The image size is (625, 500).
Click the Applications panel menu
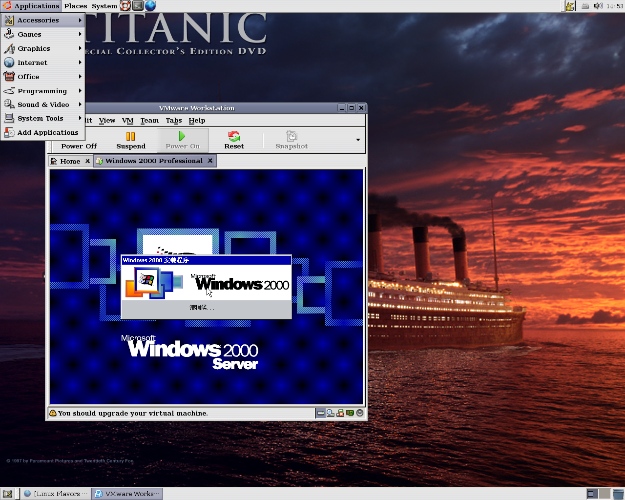pos(31,6)
